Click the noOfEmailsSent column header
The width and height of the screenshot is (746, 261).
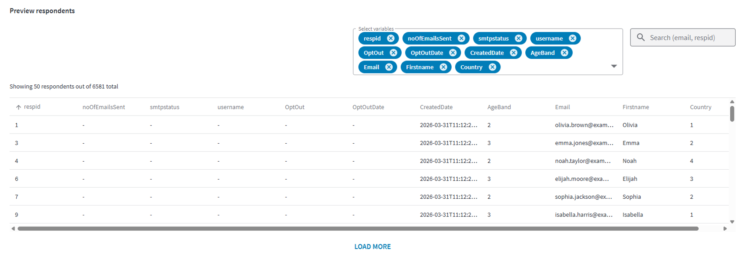pyautogui.click(x=104, y=107)
